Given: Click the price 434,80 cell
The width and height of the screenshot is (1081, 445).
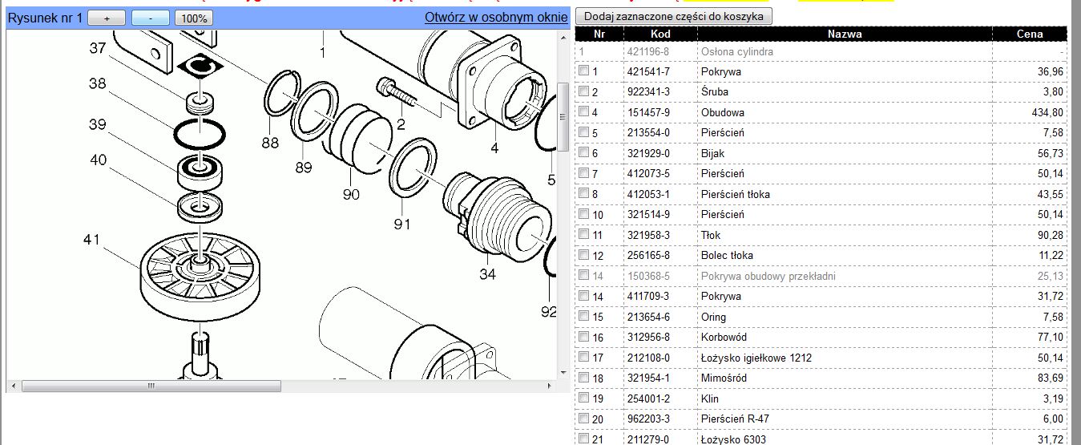Looking at the screenshot, I should click(1030, 112).
